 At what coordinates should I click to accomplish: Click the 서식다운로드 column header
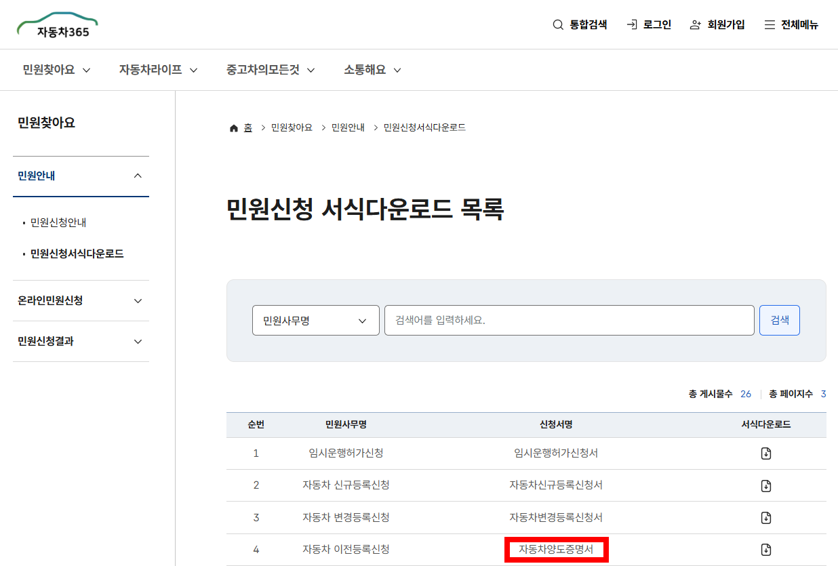pos(766,425)
